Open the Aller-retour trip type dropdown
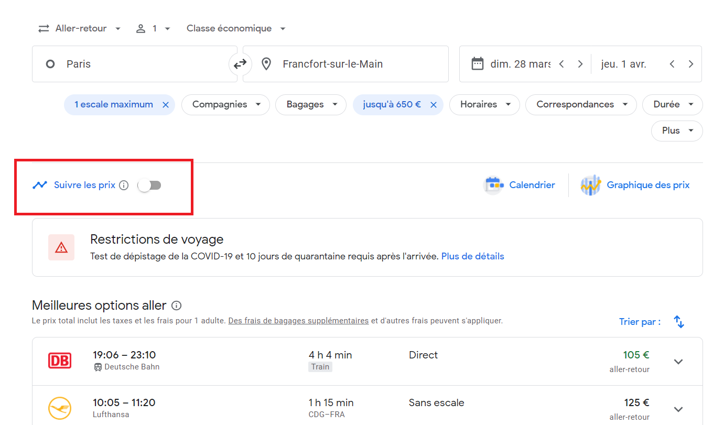The image size is (713, 425). [x=80, y=28]
